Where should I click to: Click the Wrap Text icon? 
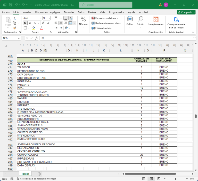coord(71,18)
